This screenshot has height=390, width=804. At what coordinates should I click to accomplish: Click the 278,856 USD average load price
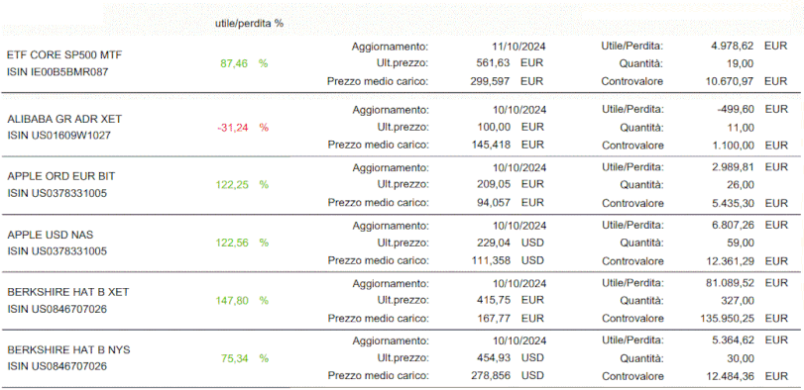(x=507, y=376)
